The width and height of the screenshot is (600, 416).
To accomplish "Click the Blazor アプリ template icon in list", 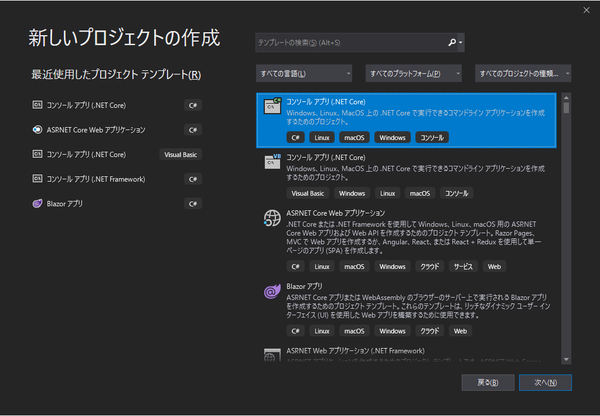I will [x=272, y=291].
